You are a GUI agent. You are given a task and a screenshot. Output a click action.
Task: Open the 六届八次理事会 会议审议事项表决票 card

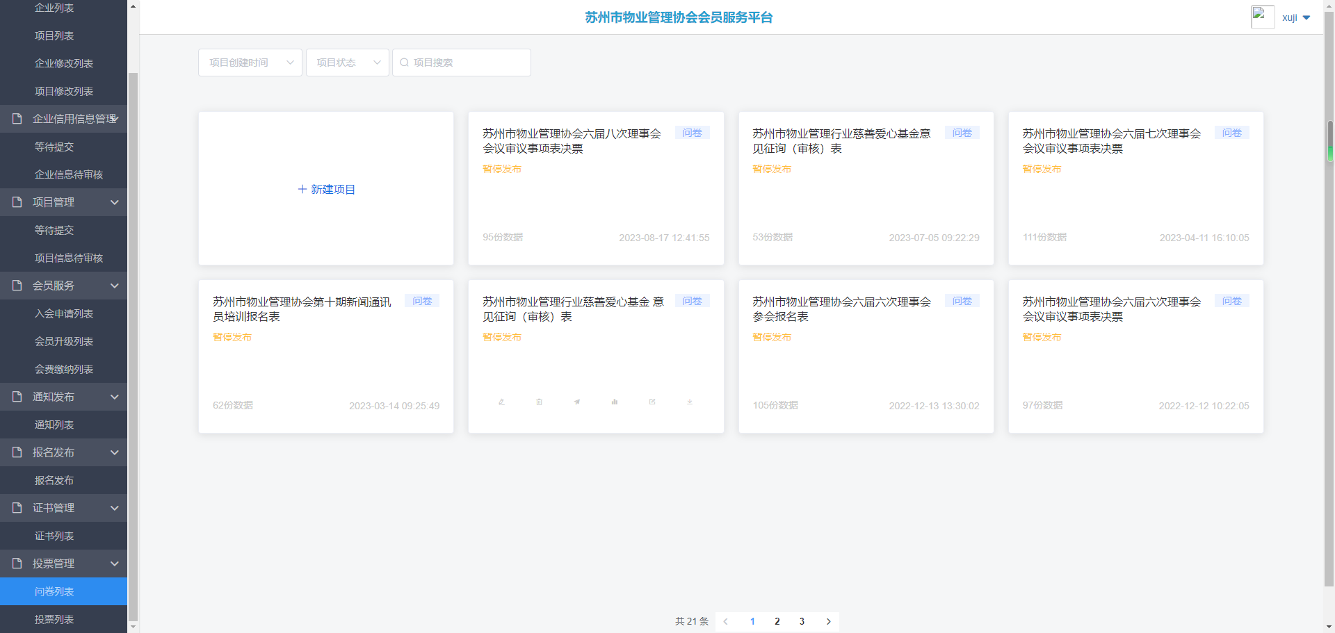[596, 188]
